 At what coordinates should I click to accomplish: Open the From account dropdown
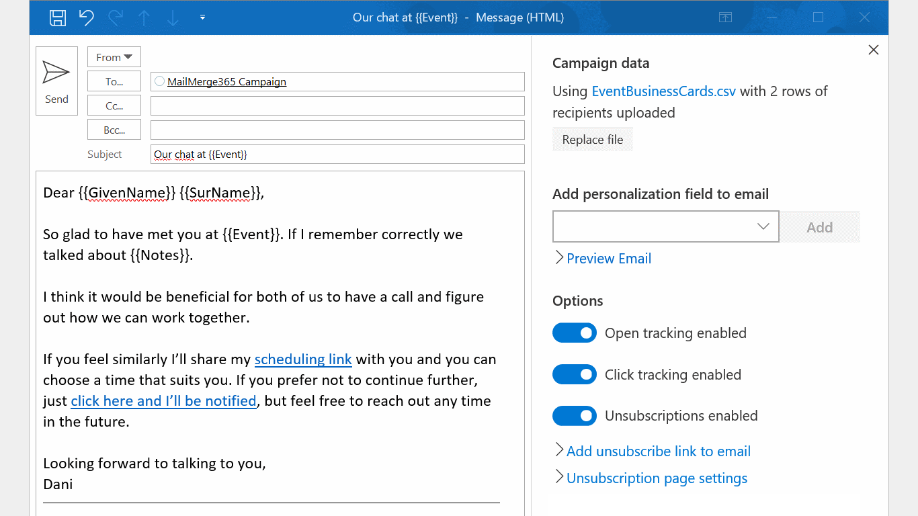(x=114, y=57)
